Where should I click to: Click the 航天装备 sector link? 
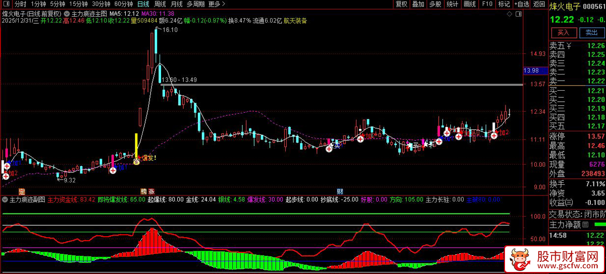(x=295, y=21)
